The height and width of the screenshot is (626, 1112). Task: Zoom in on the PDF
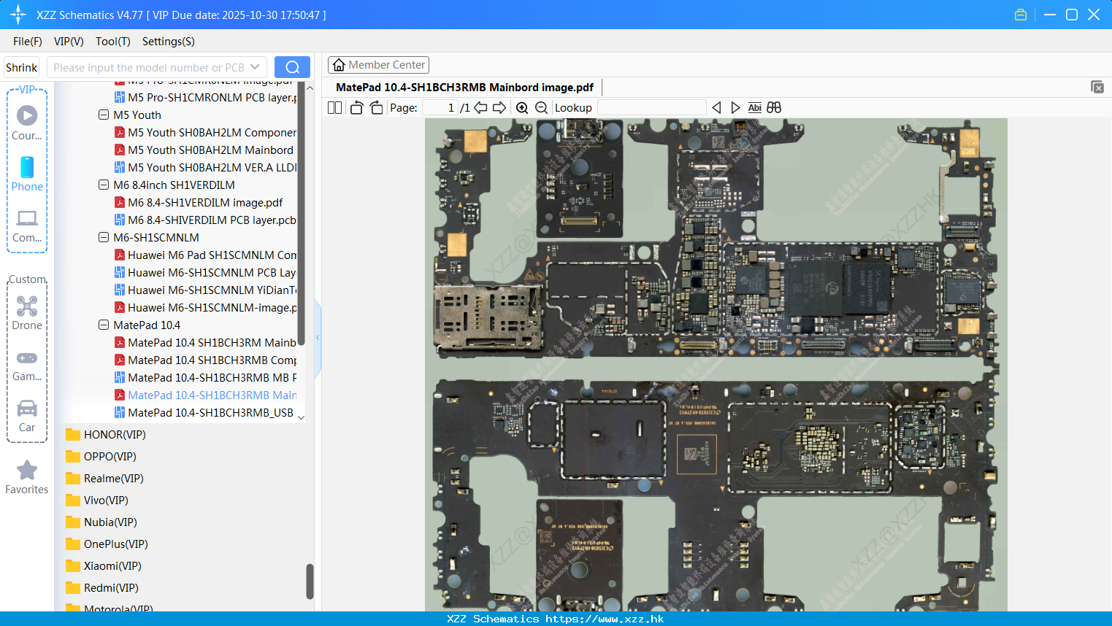(522, 108)
